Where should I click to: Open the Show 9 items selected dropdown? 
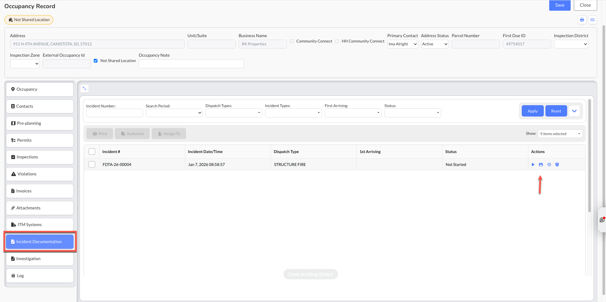click(560, 134)
